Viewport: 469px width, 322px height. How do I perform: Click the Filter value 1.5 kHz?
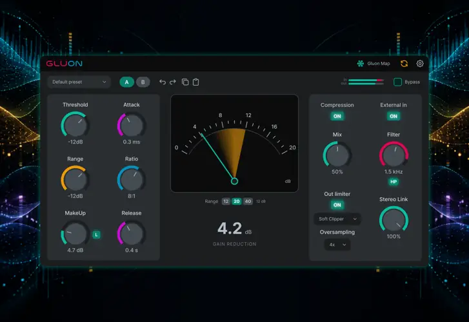point(394,172)
